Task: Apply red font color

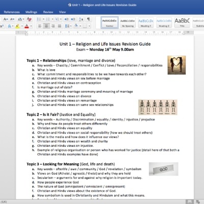Action: [x=27, y=26]
